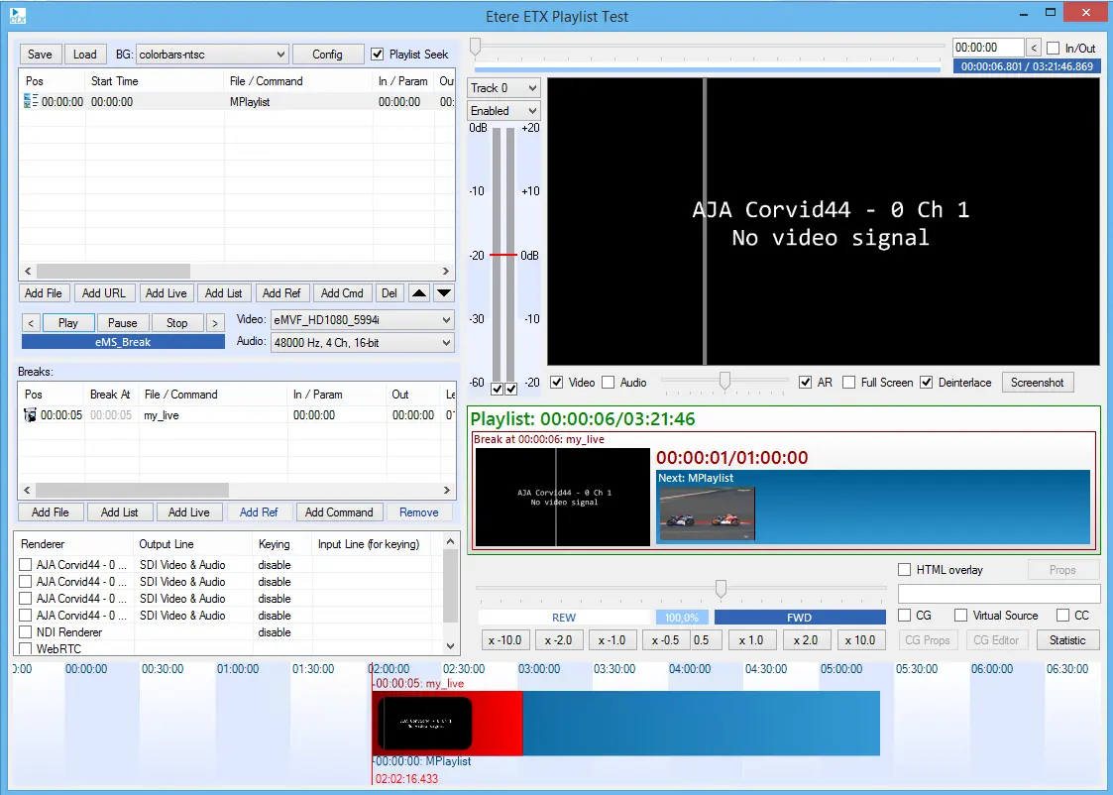Screen dimensions: 1113x795
Task: Open the BG colorbars-ntsc dropdown
Action: (x=212, y=55)
